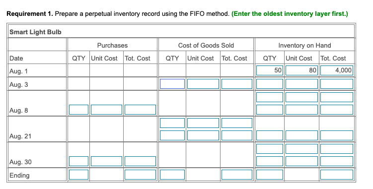The height and width of the screenshot is (189, 373).
Task: Select the Aug. 1 inventory unit cost field showing 80
Action: tap(301, 70)
